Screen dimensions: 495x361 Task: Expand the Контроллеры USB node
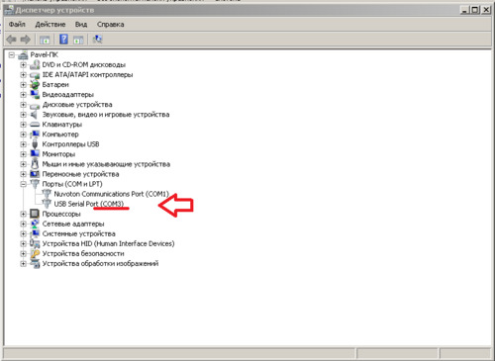23,144
